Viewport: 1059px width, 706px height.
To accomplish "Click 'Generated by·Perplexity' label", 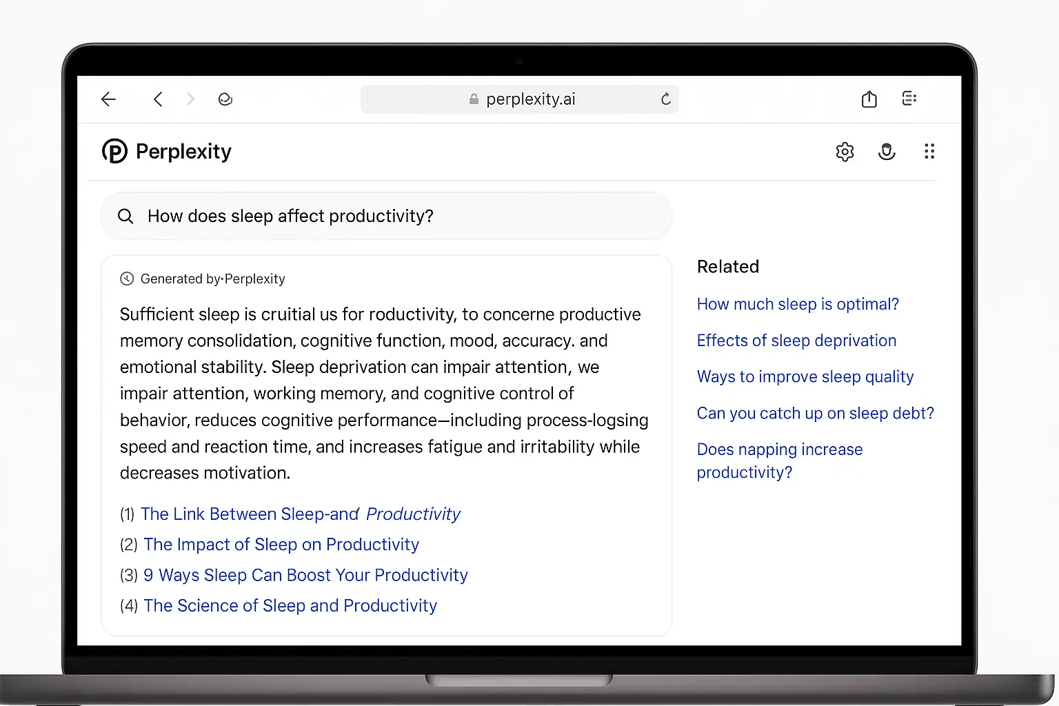I will (x=212, y=279).
